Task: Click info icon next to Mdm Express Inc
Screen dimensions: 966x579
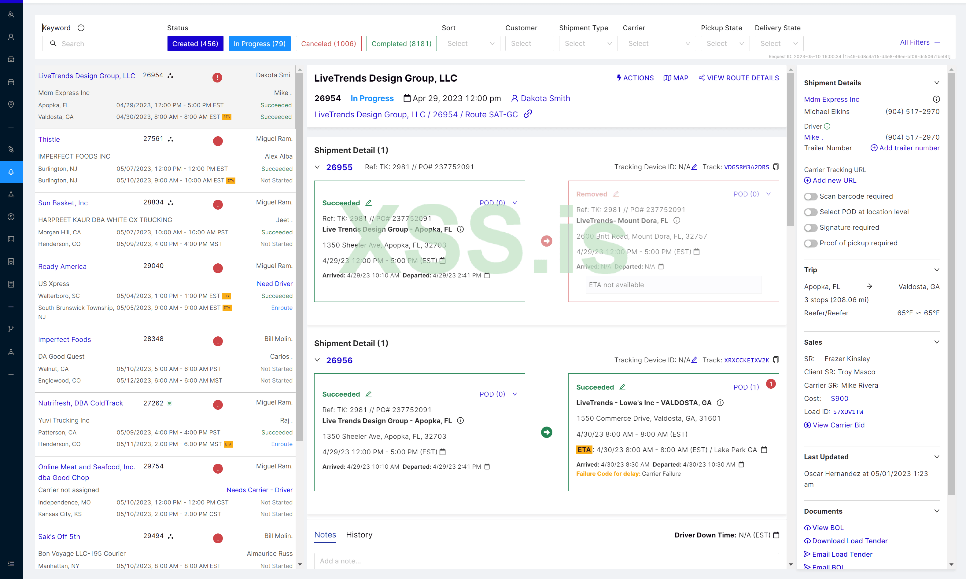Action: tap(936, 99)
